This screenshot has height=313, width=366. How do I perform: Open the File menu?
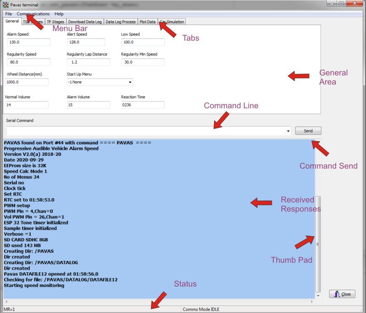[9, 14]
